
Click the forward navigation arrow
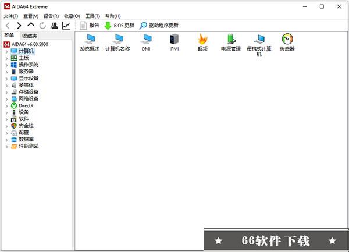click(19, 26)
